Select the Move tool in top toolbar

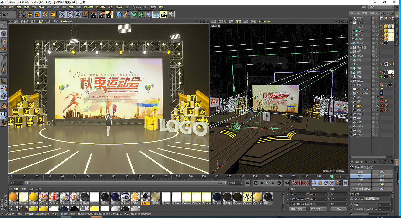[30, 14]
